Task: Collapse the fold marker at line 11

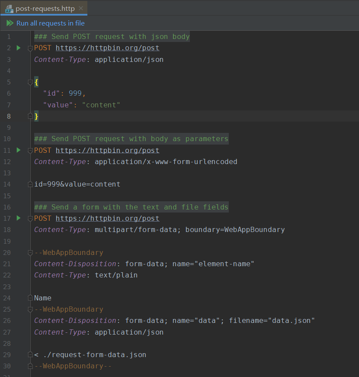Action: tap(30, 151)
